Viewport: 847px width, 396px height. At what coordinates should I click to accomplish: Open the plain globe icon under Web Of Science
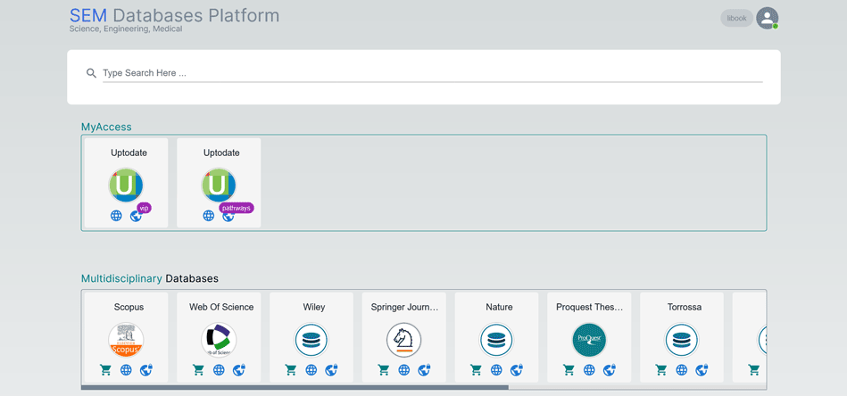(219, 369)
